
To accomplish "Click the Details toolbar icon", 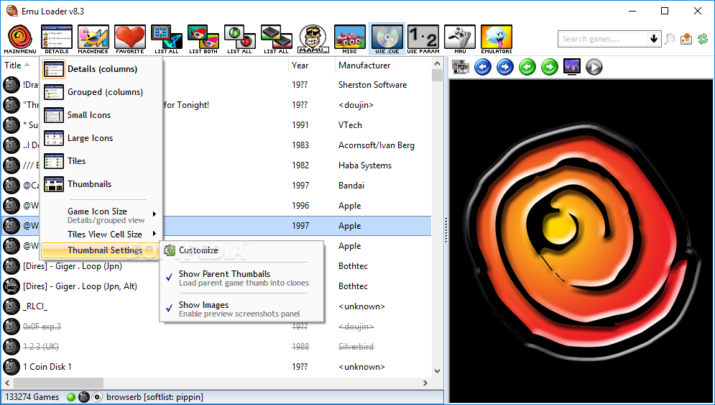I will pos(57,40).
